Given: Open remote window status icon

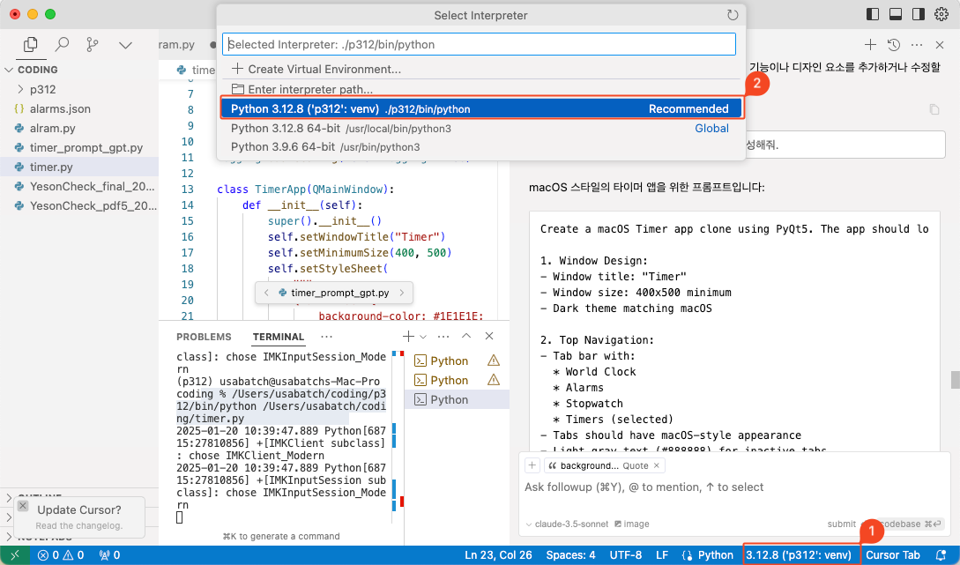Looking at the screenshot, I should pyautogui.click(x=15, y=555).
